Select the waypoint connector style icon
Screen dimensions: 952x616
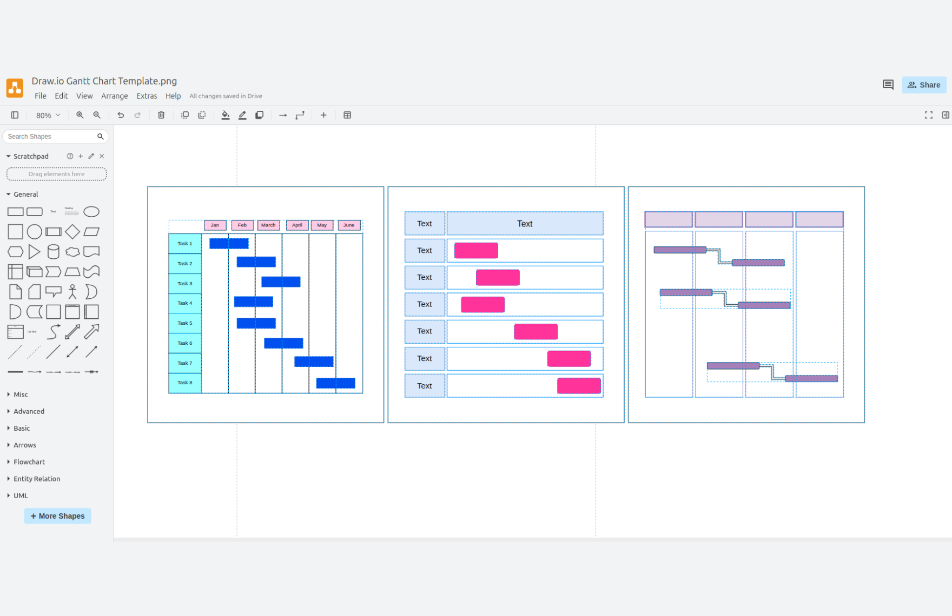(x=300, y=115)
